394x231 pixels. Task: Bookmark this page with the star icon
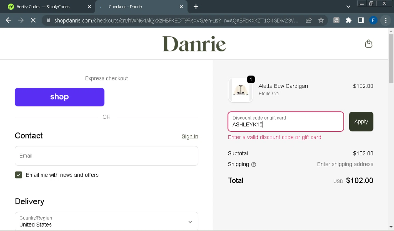[x=321, y=20]
